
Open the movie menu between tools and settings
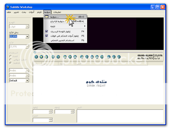click(39, 12)
